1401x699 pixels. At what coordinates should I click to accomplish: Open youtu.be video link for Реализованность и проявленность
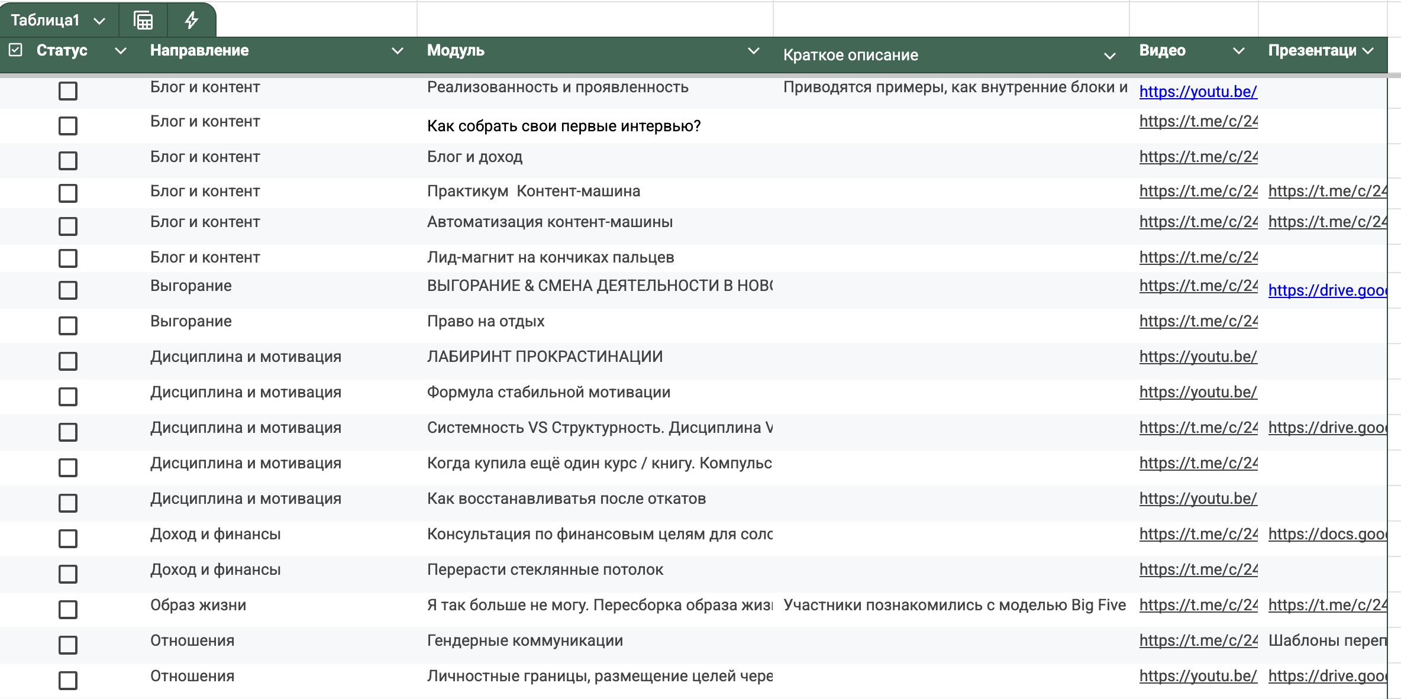click(1198, 92)
